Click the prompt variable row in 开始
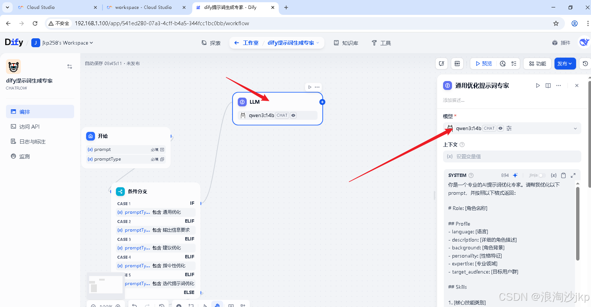The image size is (591, 307). pyautogui.click(x=126, y=149)
